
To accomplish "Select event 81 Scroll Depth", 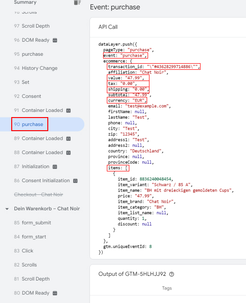I will [32, 279].
